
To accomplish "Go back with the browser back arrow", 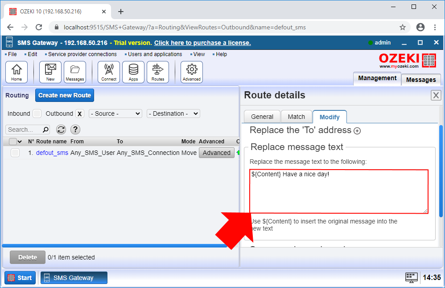I will point(10,27).
